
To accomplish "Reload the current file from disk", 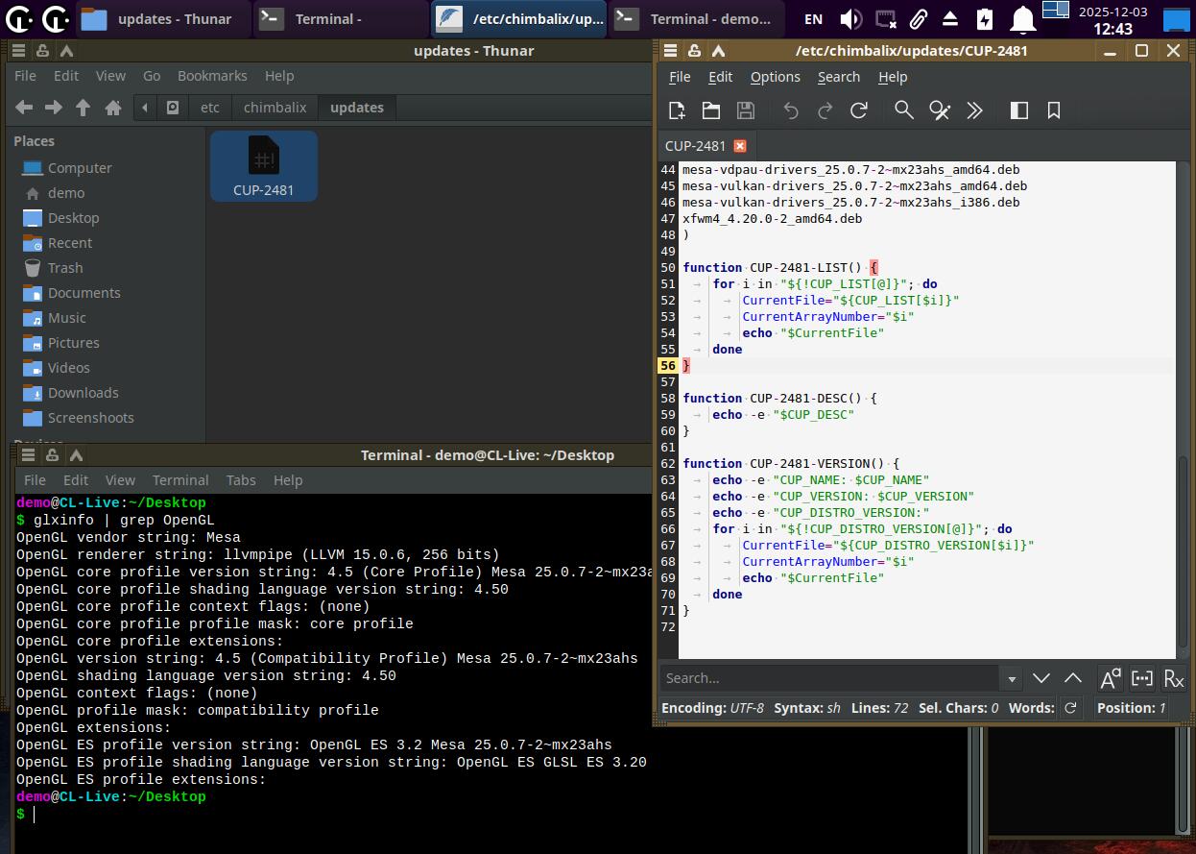I will [x=859, y=110].
